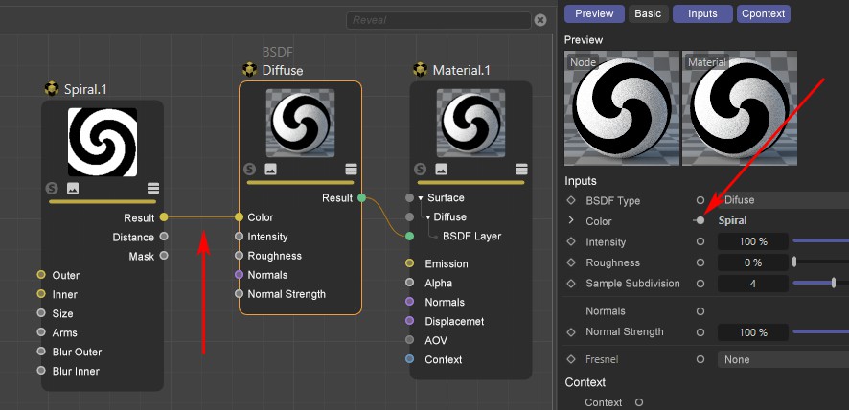Screen dimensions: 849x410
Task: Click the Material.1 node type icon
Action: (x=420, y=70)
